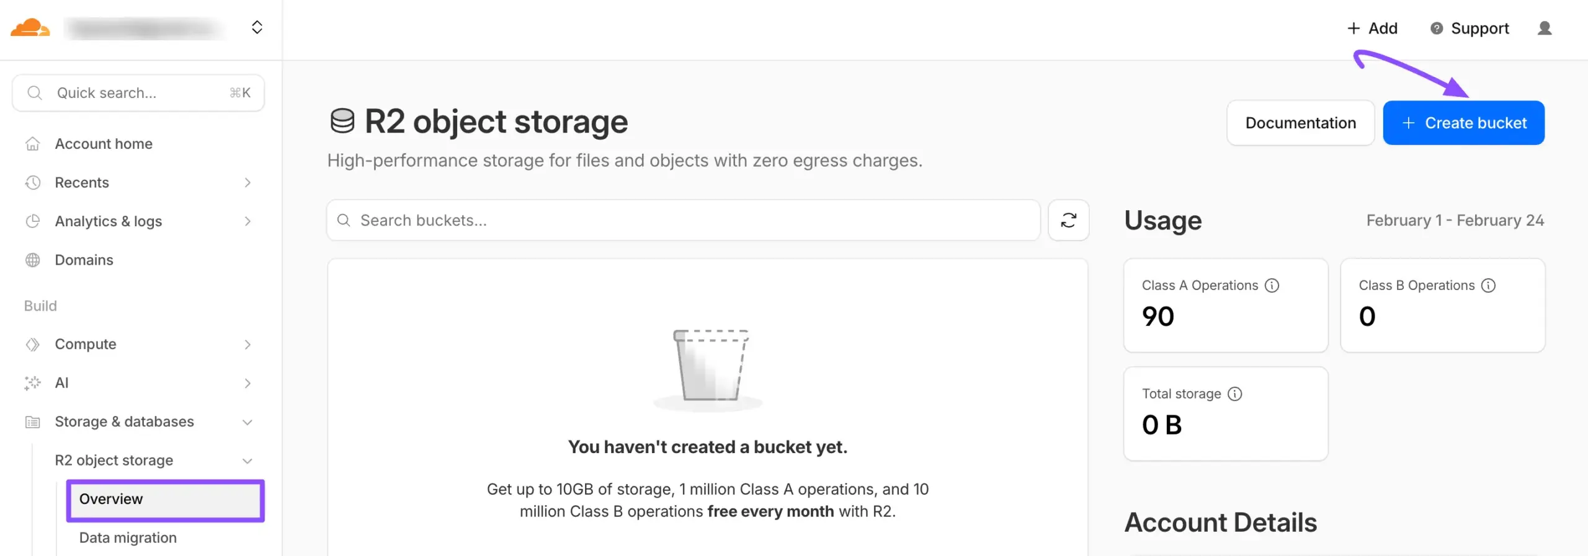The height and width of the screenshot is (556, 1588).
Task: Open the Documentation link button
Action: (1300, 123)
